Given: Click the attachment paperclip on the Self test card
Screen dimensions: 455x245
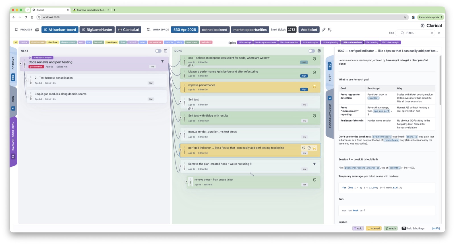Looking at the screenshot, I should [x=189, y=108].
